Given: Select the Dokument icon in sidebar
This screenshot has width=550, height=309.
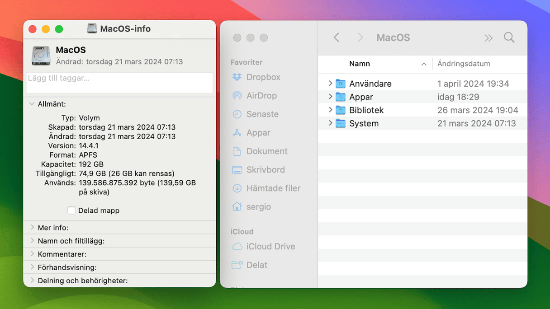Looking at the screenshot, I should [237, 151].
